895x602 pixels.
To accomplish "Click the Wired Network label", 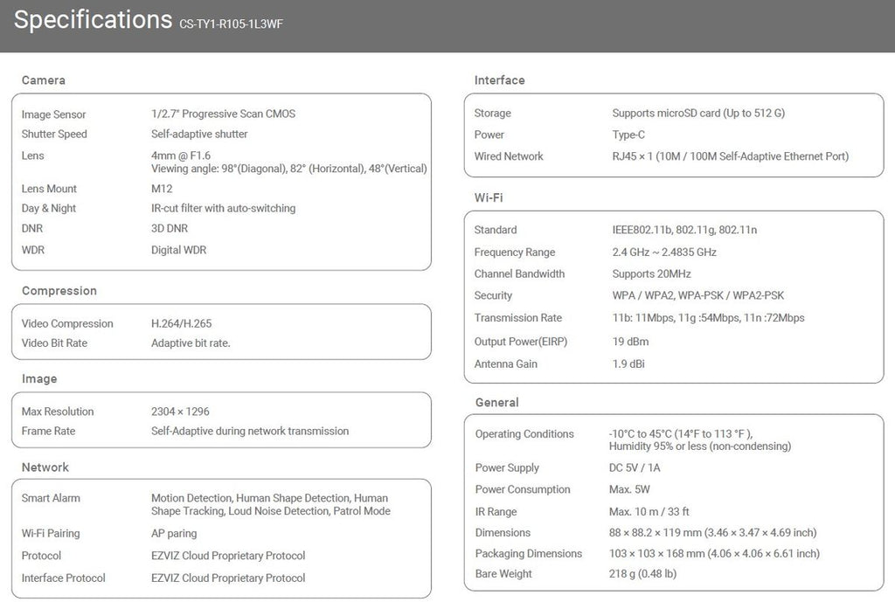I will pos(509,156).
